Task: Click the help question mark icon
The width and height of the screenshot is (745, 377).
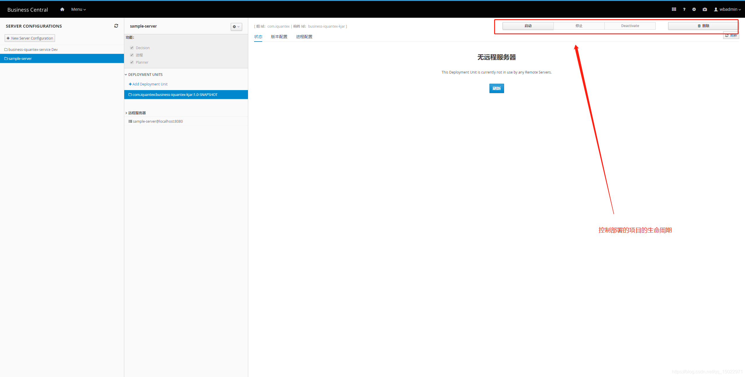Action: point(684,9)
